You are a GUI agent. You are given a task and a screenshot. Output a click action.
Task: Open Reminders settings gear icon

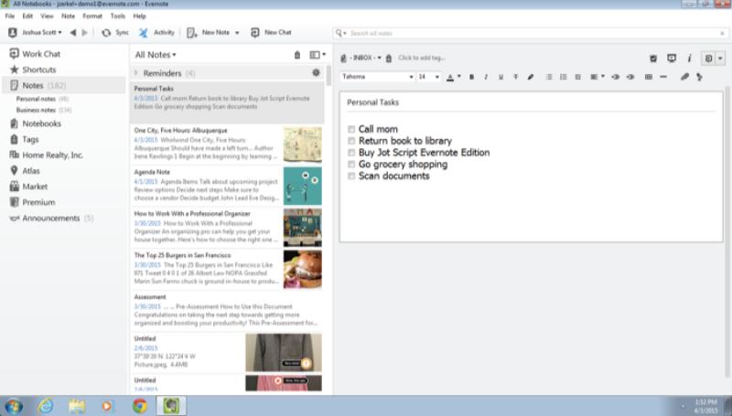click(317, 72)
